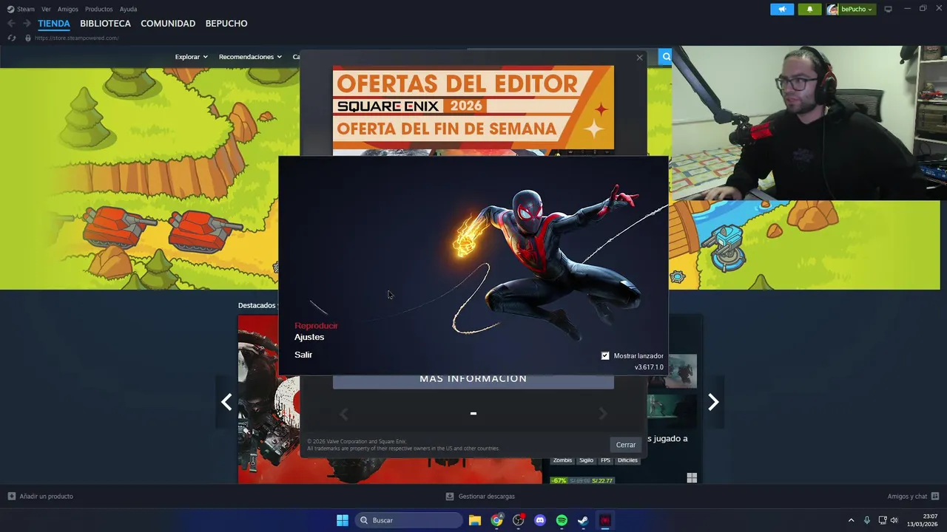Open the Steam notifications bell
947x532 pixels.
(809, 9)
